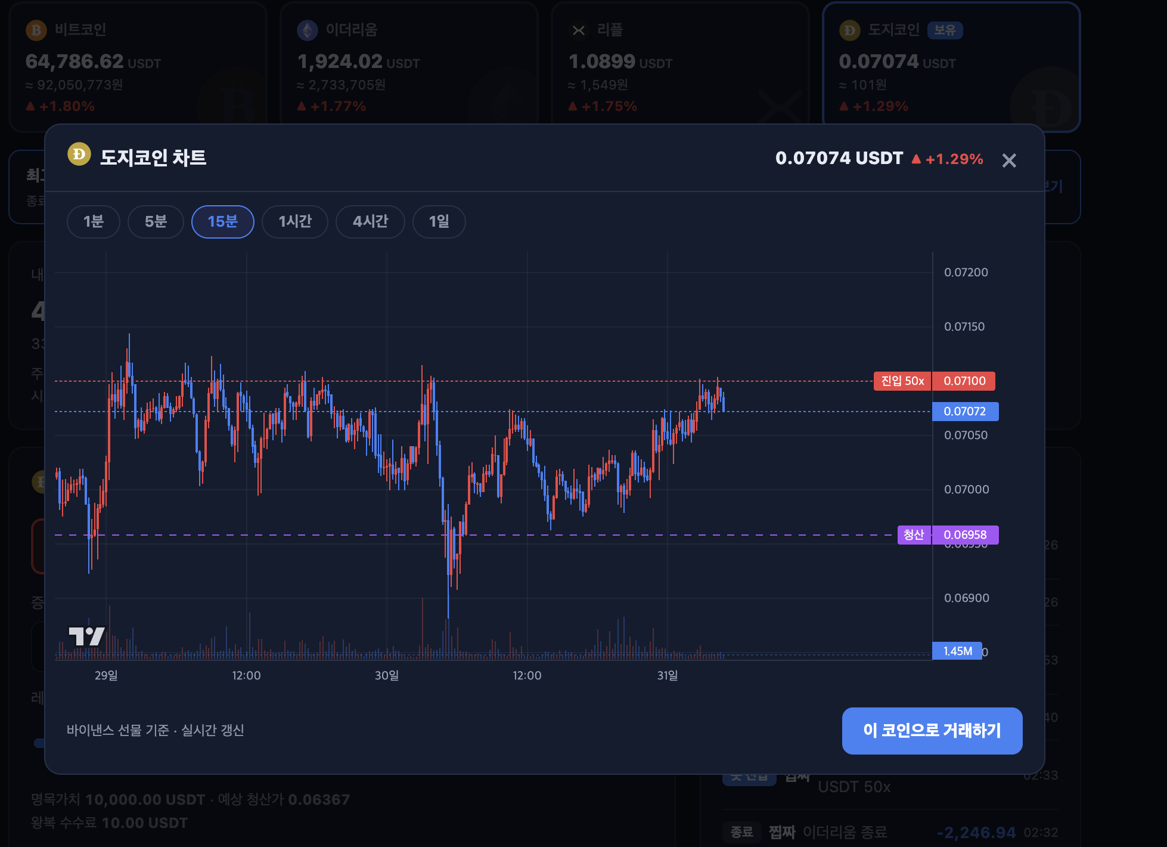Click the +1.77% change on 이더리움 card
The height and width of the screenshot is (847, 1167).
pyautogui.click(x=338, y=106)
